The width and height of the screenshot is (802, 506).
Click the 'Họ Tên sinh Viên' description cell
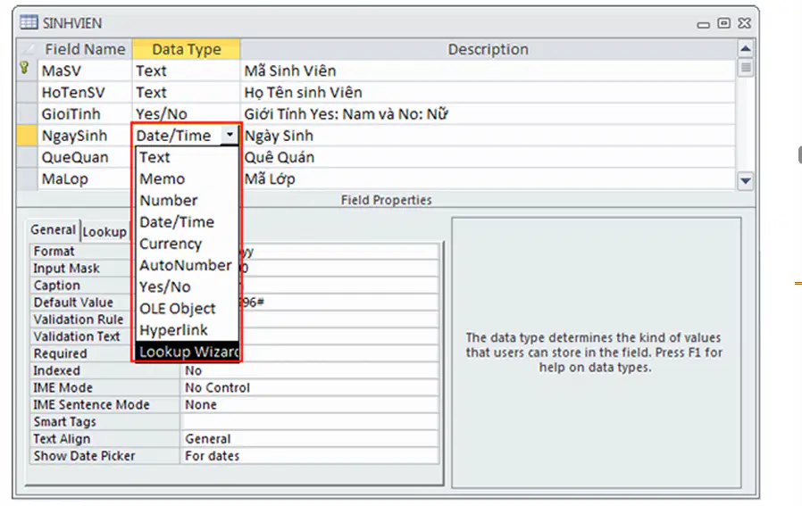[x=488, y=93]
